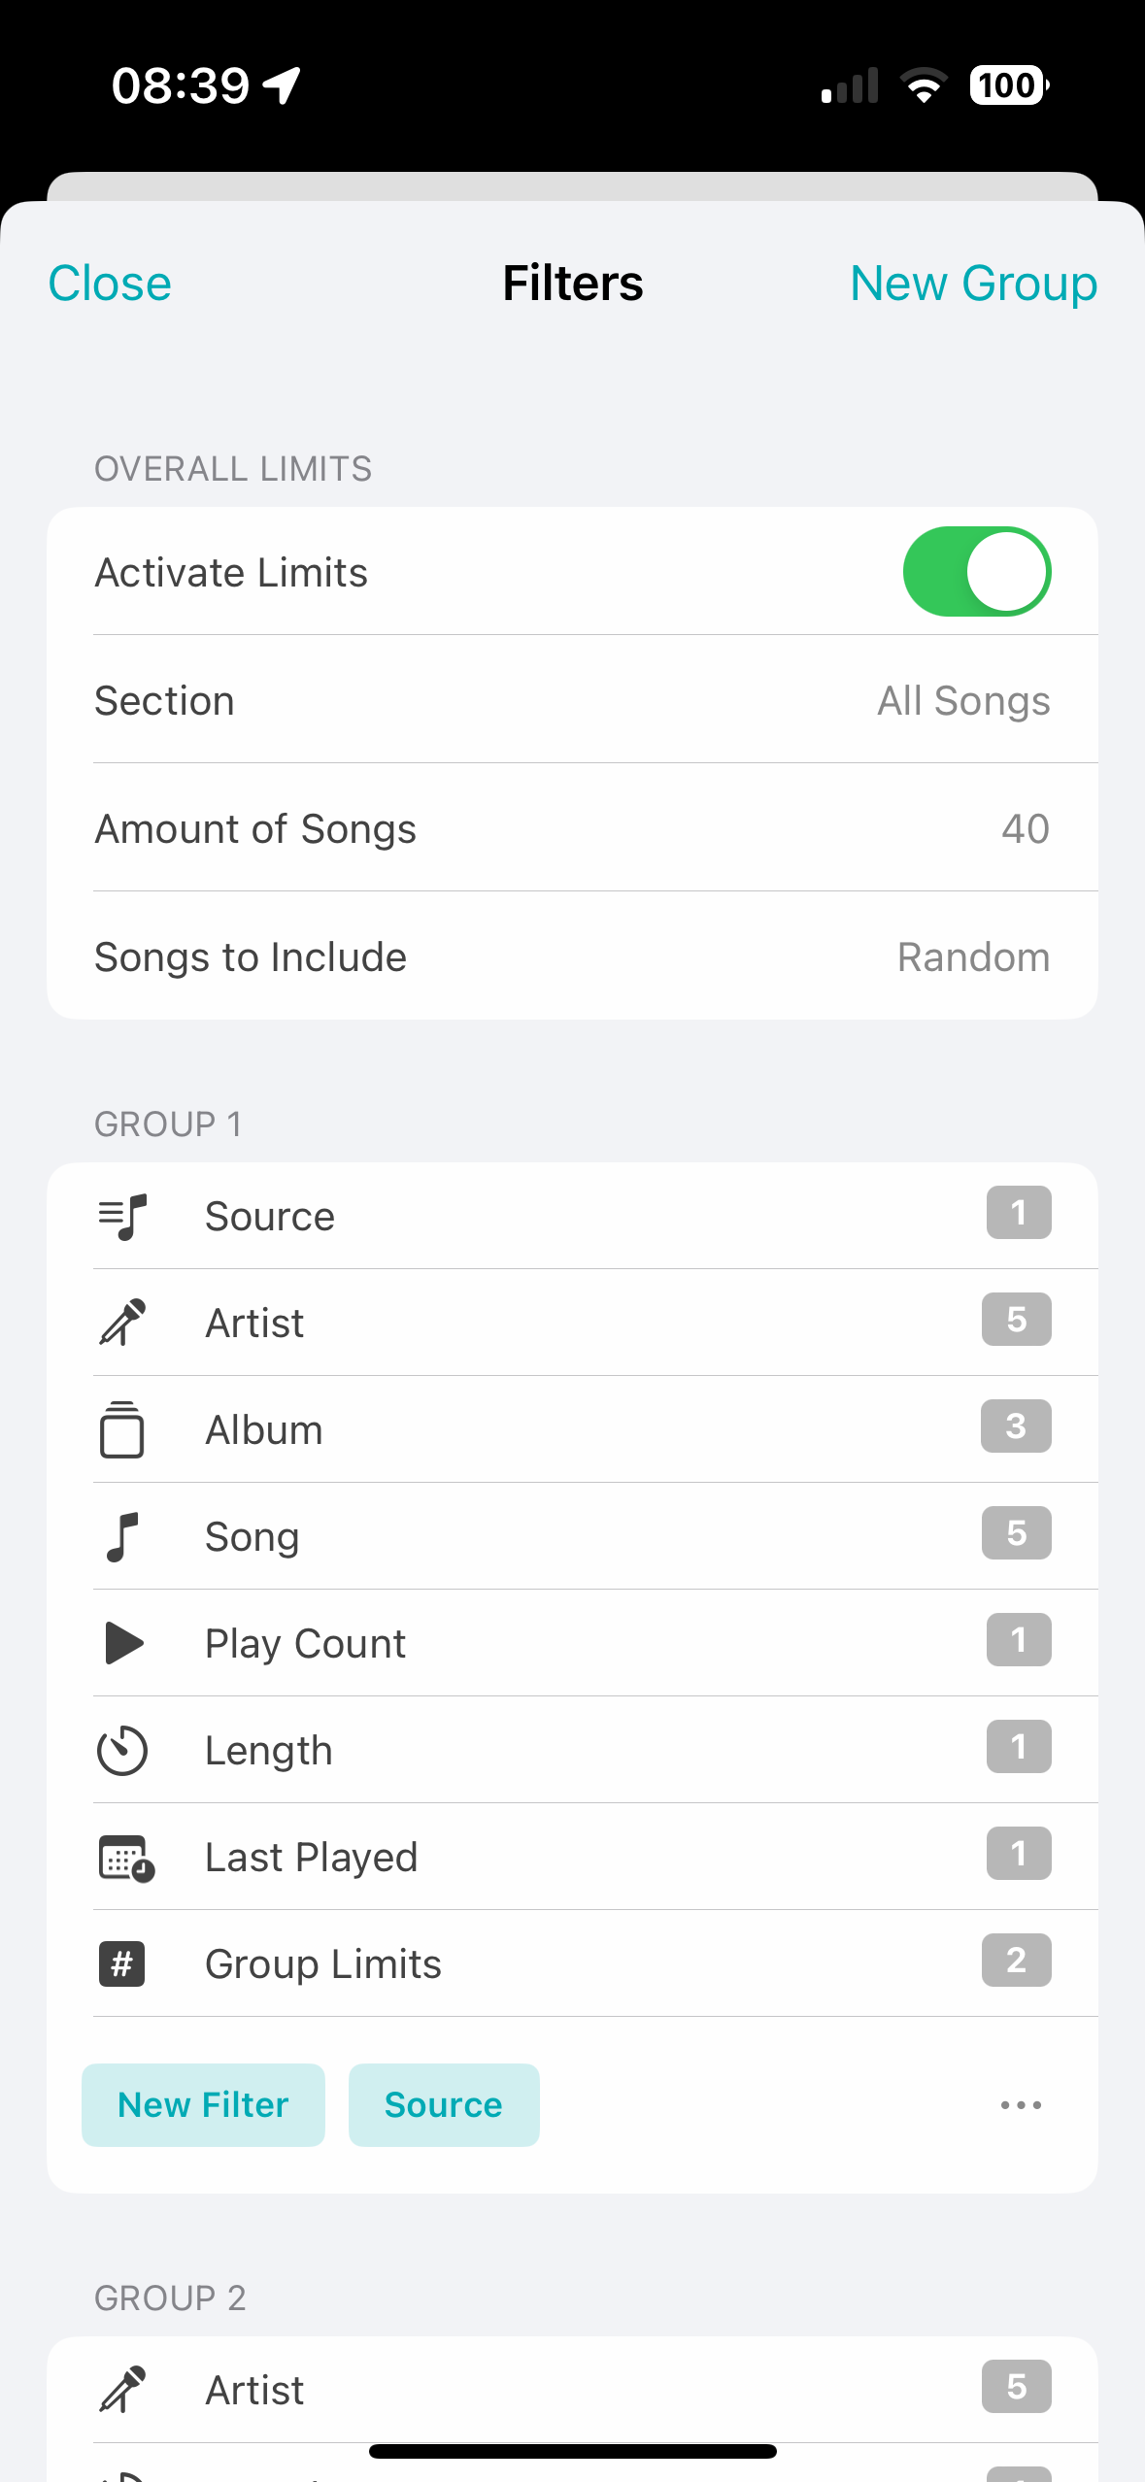Select the Album stack icon
The width and height of the screenshot is (1145, 2482).
click(x=122, y=1429)
